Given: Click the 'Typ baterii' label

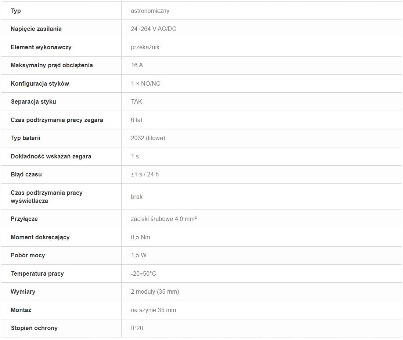Looking at the screenshot, I should pos(25,138).
